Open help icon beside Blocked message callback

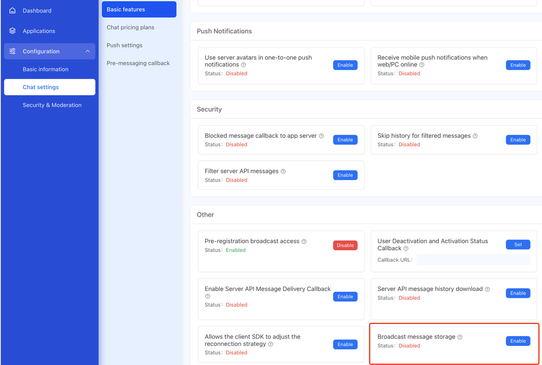[321, 136]
